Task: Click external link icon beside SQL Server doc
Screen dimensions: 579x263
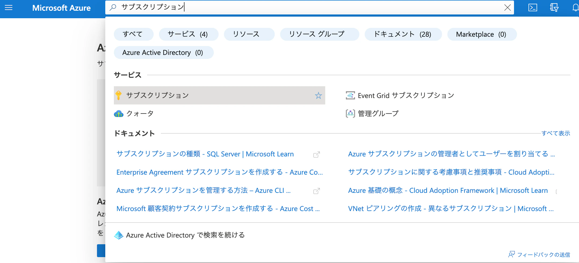Action: pos(317,155)
